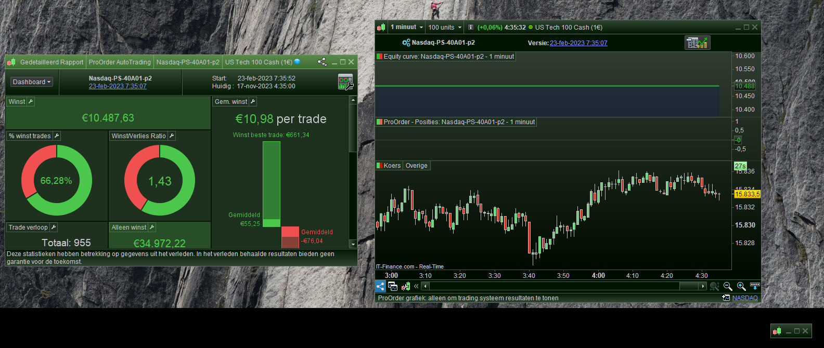This screenshot has height=348, width=824.
Task: Click the chart horizontal scrollbar thumb
Action: 689,286
